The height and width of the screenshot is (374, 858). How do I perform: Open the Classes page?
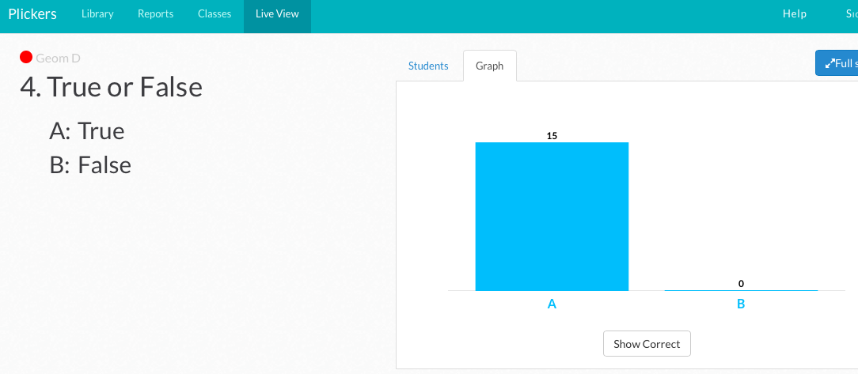tap(214, 14)
